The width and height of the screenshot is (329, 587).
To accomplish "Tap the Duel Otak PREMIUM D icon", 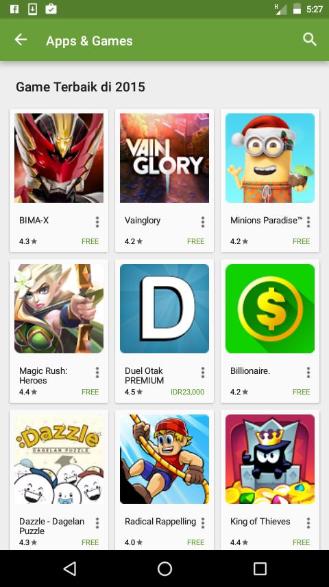I will [x=164, y=309].
